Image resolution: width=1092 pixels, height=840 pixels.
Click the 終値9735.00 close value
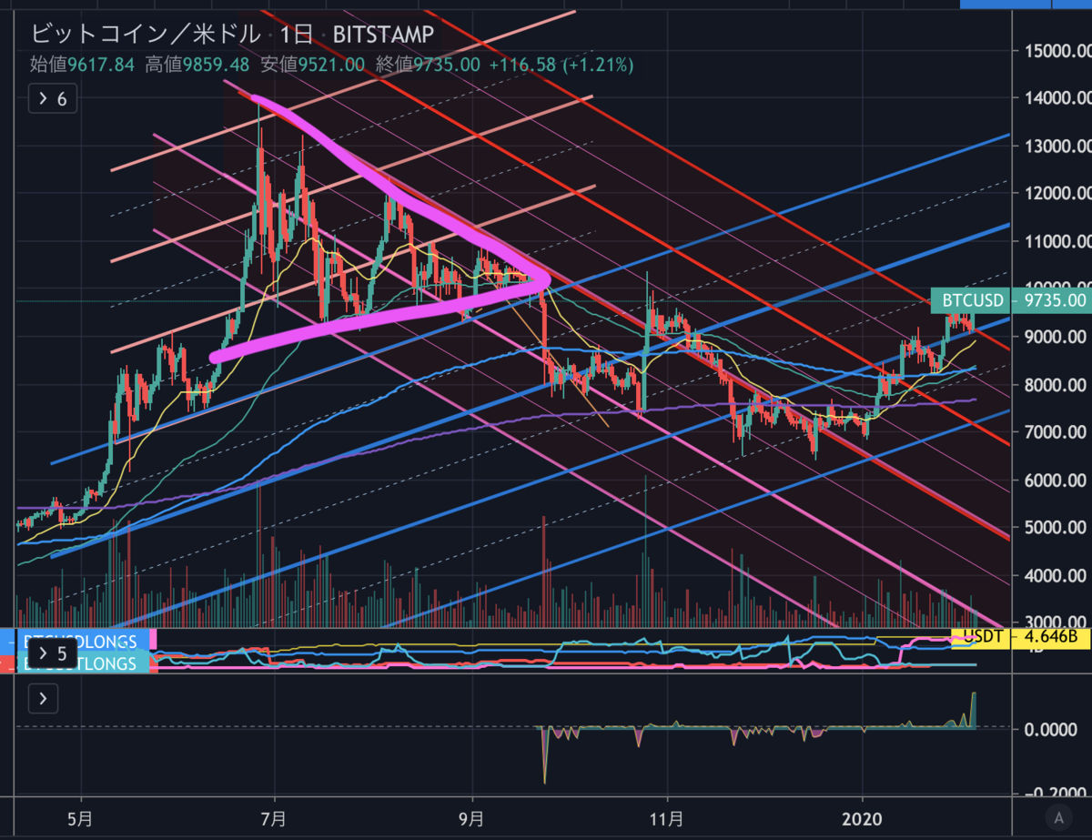[x=426, y=65]
